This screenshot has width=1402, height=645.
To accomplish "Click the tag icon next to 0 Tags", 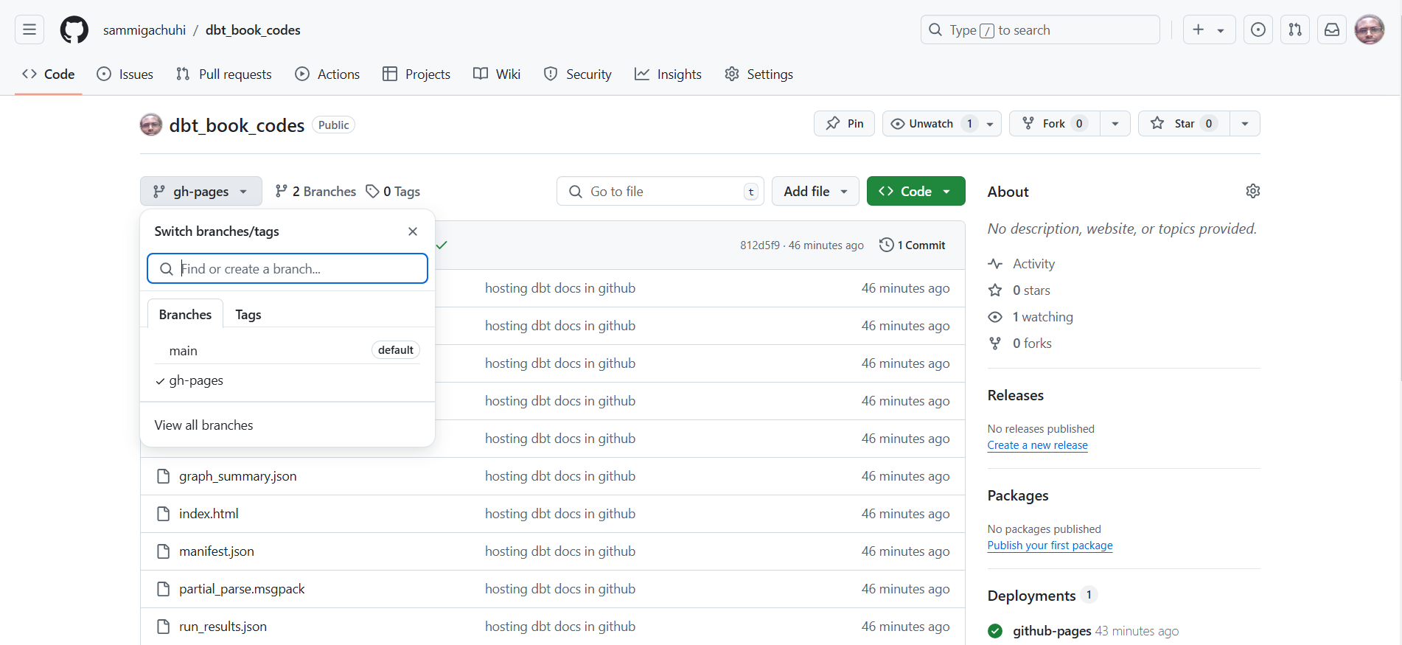I will (x=373, y=191).
